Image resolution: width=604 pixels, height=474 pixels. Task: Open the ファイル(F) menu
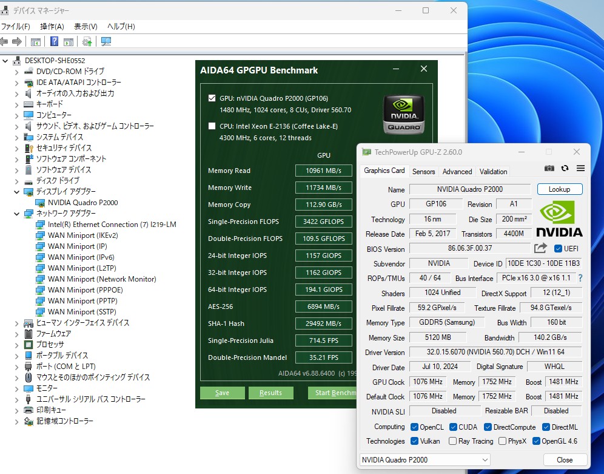pyautogui.click(x=15, y=27)
